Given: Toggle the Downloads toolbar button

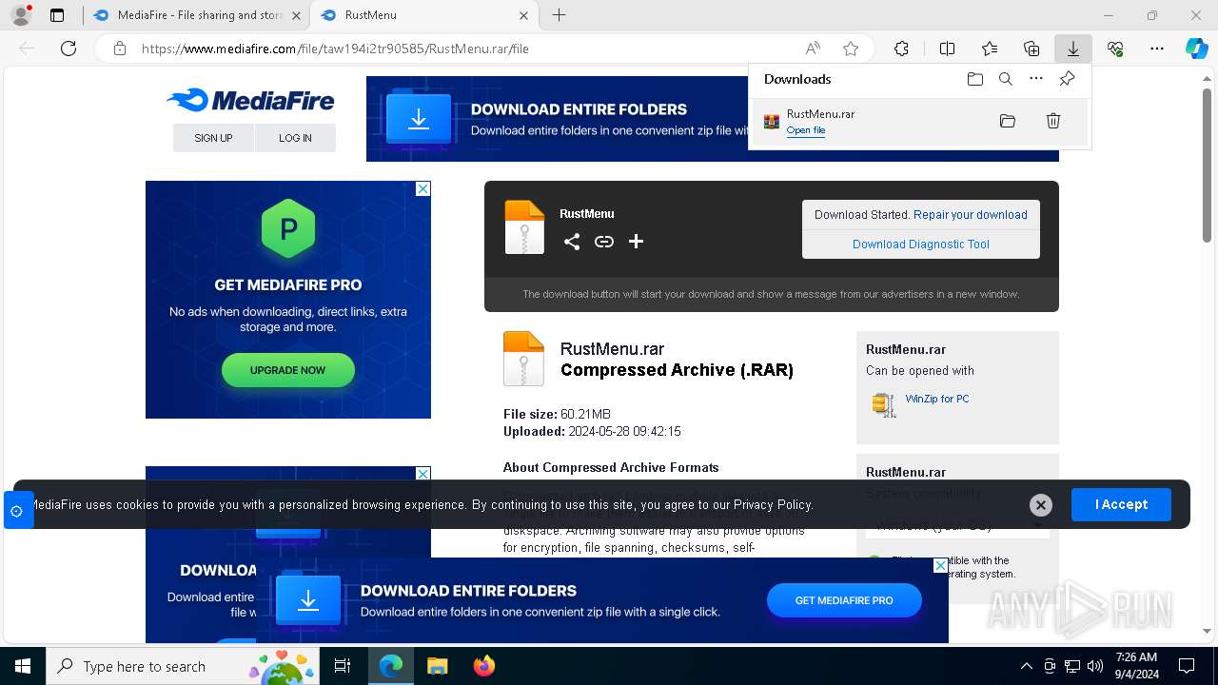Looking at the screenshot, I should click(1072, 49).
